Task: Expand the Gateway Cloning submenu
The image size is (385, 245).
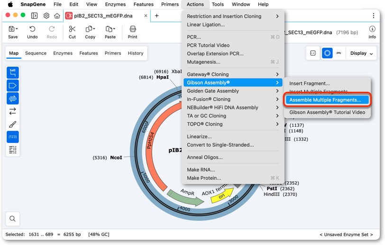Action: click(233, 74)
